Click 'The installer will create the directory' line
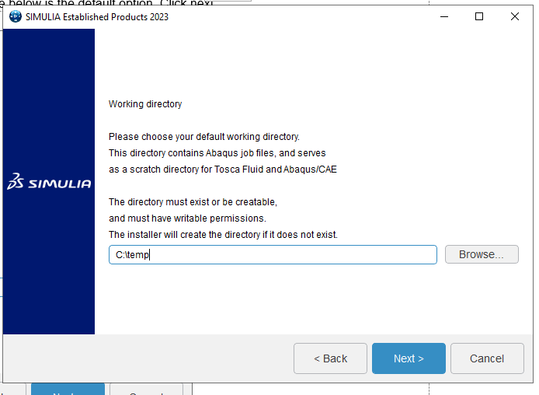This screenshot has width=539, height=395. (223, 235)
